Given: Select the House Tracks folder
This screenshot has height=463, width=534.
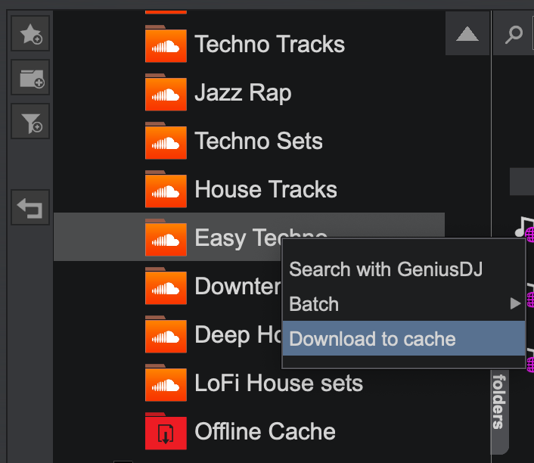Looking at the screenshot, I should 265,189.
